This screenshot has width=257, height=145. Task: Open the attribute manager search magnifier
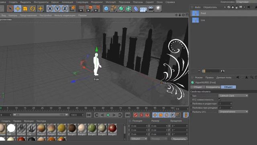click(x=251, y=77)
